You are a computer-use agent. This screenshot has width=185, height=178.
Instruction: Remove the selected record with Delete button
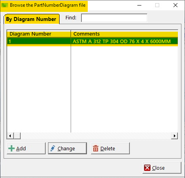coord(110,148)
